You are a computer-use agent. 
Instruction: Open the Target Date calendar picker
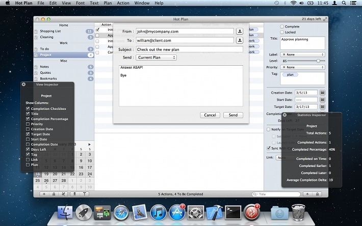pyautogui.click(x=322, y=107)
